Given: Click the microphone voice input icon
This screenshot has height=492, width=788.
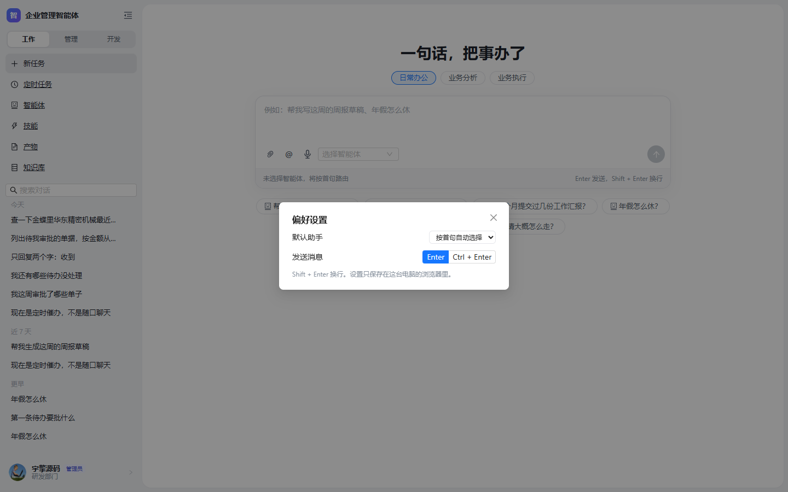Looking at the screenshot, I should pos(308,154).
